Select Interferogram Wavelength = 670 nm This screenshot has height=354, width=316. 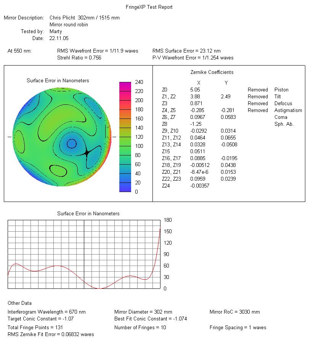coord(47,312)
